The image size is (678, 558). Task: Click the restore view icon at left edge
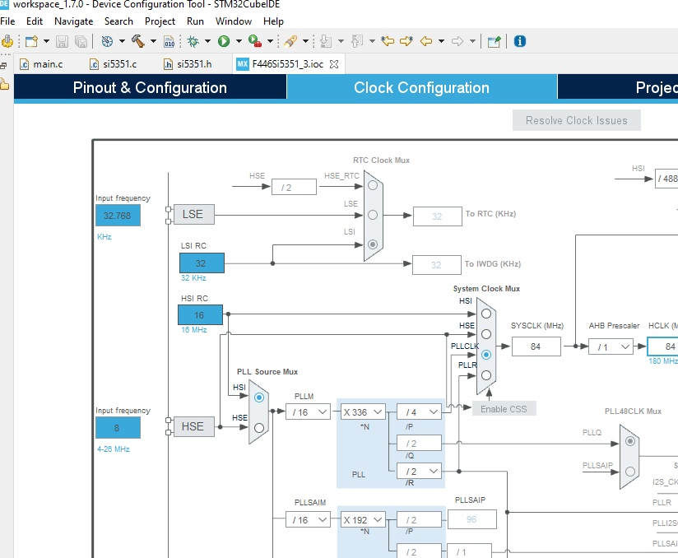tap(3, 65)
